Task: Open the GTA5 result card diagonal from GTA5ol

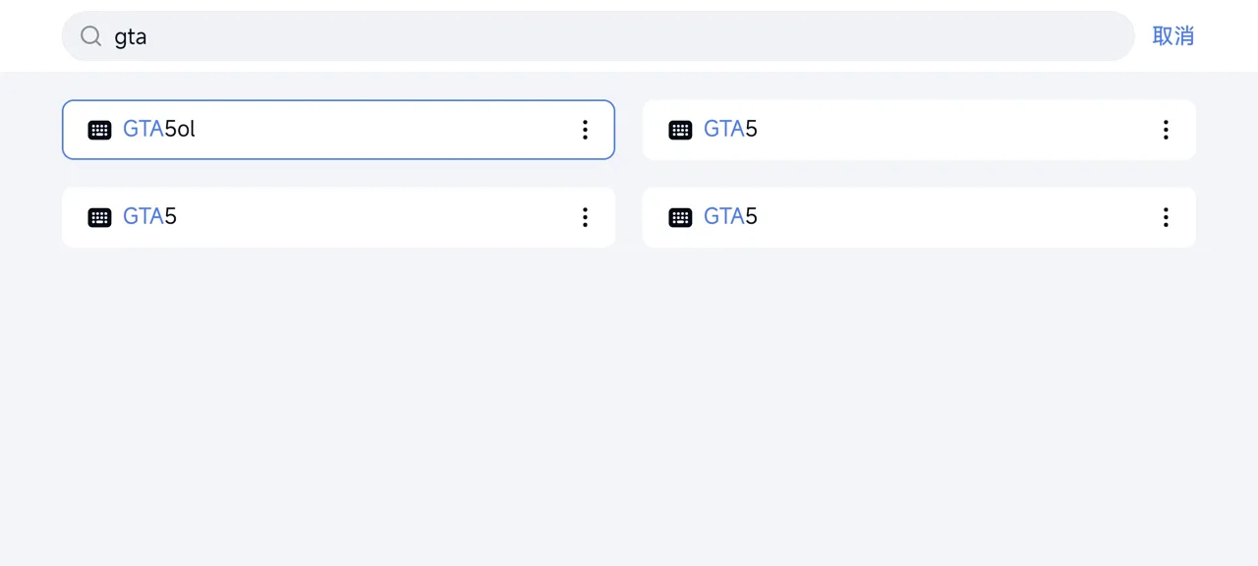Action: [x=919, y=217]
